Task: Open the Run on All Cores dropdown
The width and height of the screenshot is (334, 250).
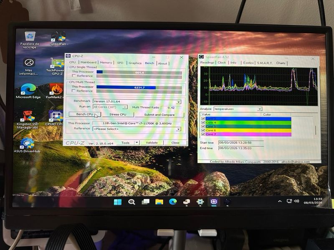Action: [x=125, y=107]
